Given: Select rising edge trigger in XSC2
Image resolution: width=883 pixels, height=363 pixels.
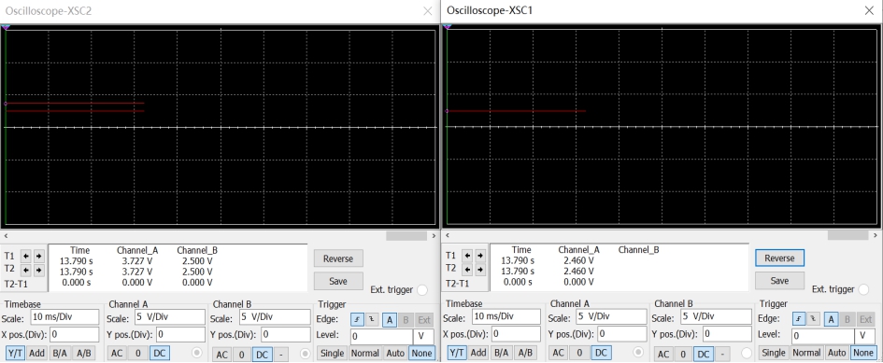Looking at the screenshot, I should 357,320.
